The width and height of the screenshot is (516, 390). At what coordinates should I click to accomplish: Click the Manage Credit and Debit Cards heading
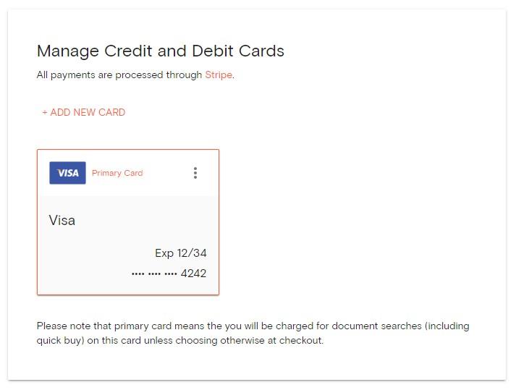[160, 51]
